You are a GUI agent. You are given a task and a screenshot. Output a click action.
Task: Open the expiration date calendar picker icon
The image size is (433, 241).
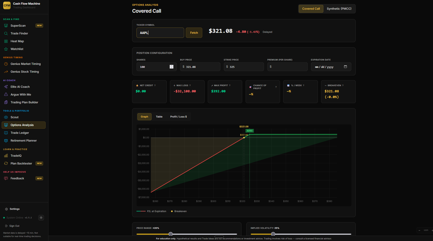pos(345,67)
